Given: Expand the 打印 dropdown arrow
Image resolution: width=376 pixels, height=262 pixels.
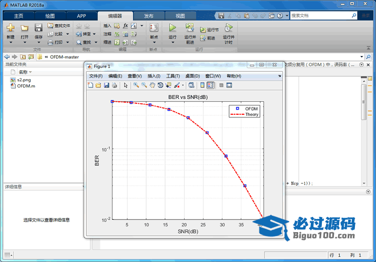Looking at the screenshot, I should 68,42.
